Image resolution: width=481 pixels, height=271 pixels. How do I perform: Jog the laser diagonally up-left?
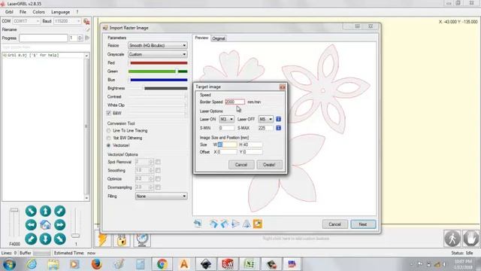(31, 211)
